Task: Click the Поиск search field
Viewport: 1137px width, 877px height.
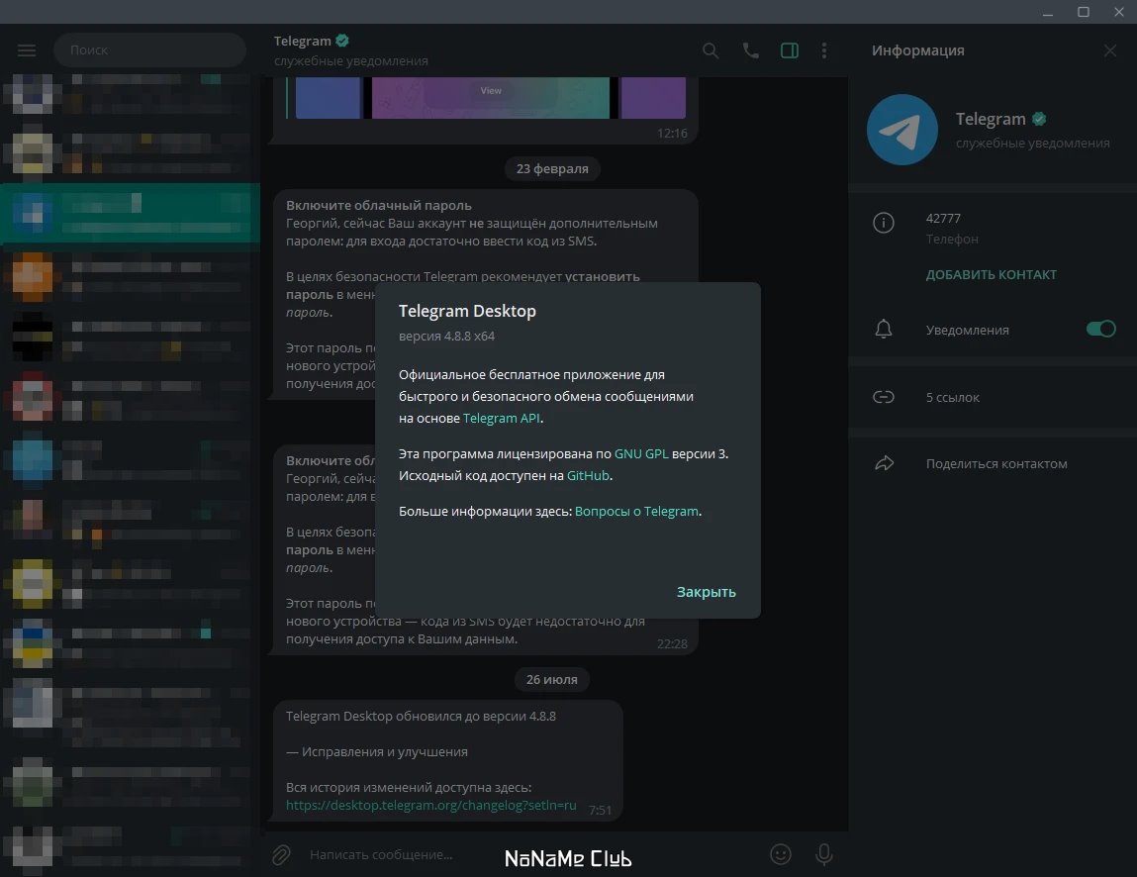Action: (x=150, y=50)
